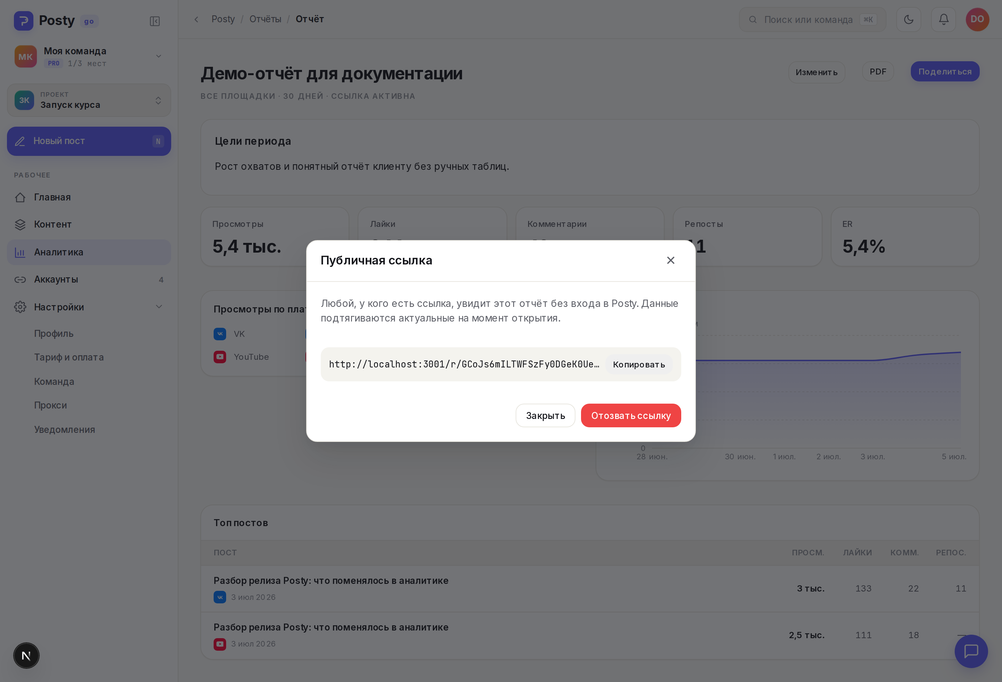The image size is (1002, 682).
Task: Select the public link URL field
Action: tap(464, 364)
